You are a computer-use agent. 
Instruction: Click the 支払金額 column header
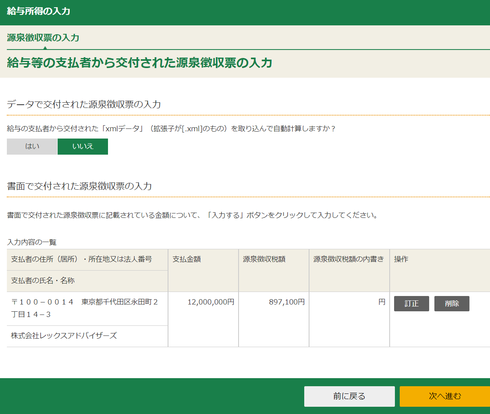[x=187, y=259]
